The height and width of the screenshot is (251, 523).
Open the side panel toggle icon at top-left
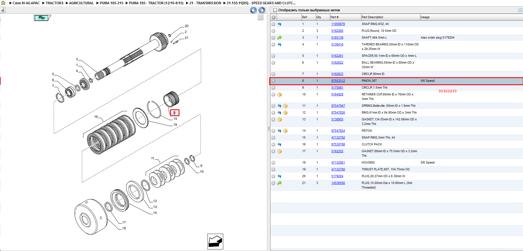(3, 10)
